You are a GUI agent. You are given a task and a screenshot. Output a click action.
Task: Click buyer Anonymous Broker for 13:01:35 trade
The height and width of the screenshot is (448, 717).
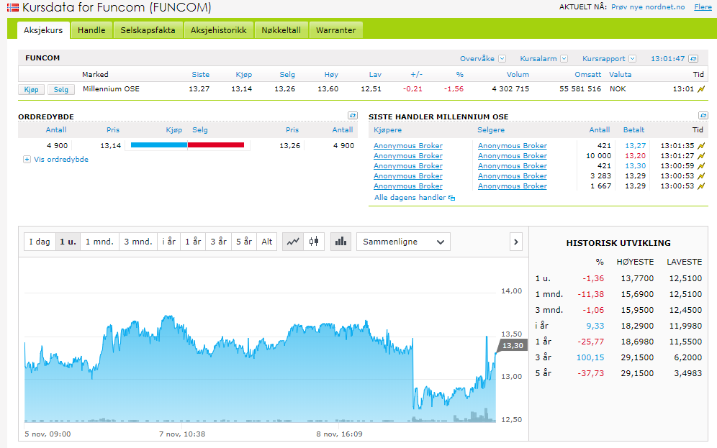pos(408,146)
